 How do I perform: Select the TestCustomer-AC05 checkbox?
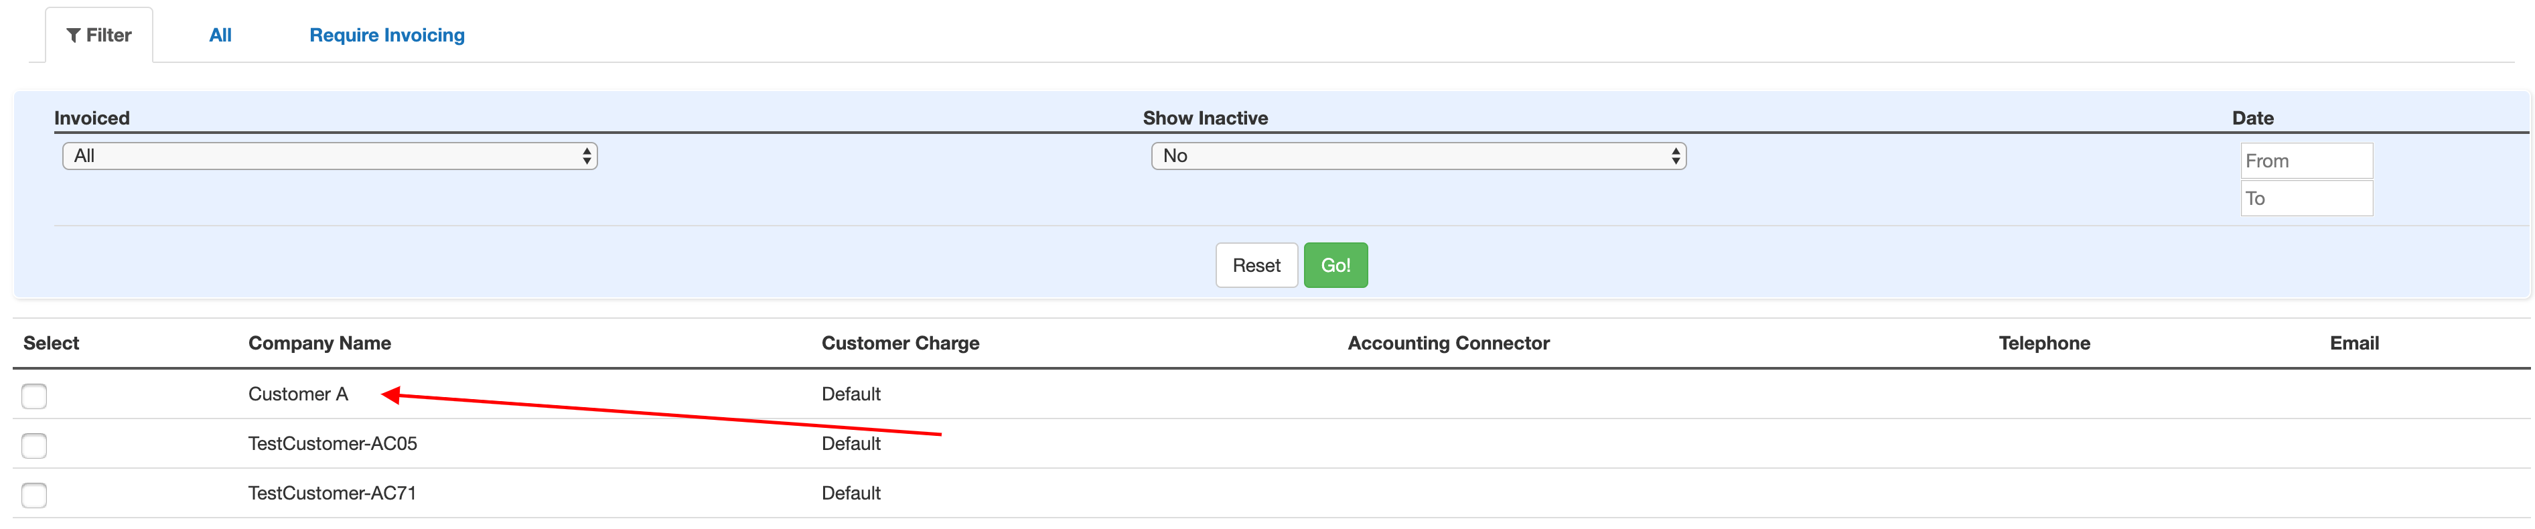[34, 445]
